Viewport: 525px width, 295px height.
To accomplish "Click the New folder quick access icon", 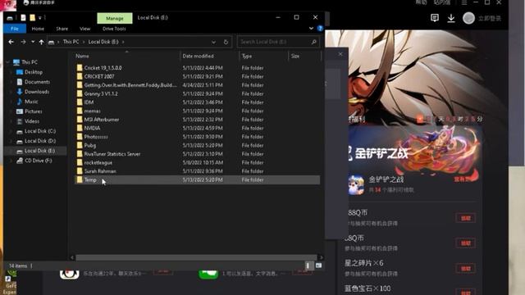I will point(33,18).
